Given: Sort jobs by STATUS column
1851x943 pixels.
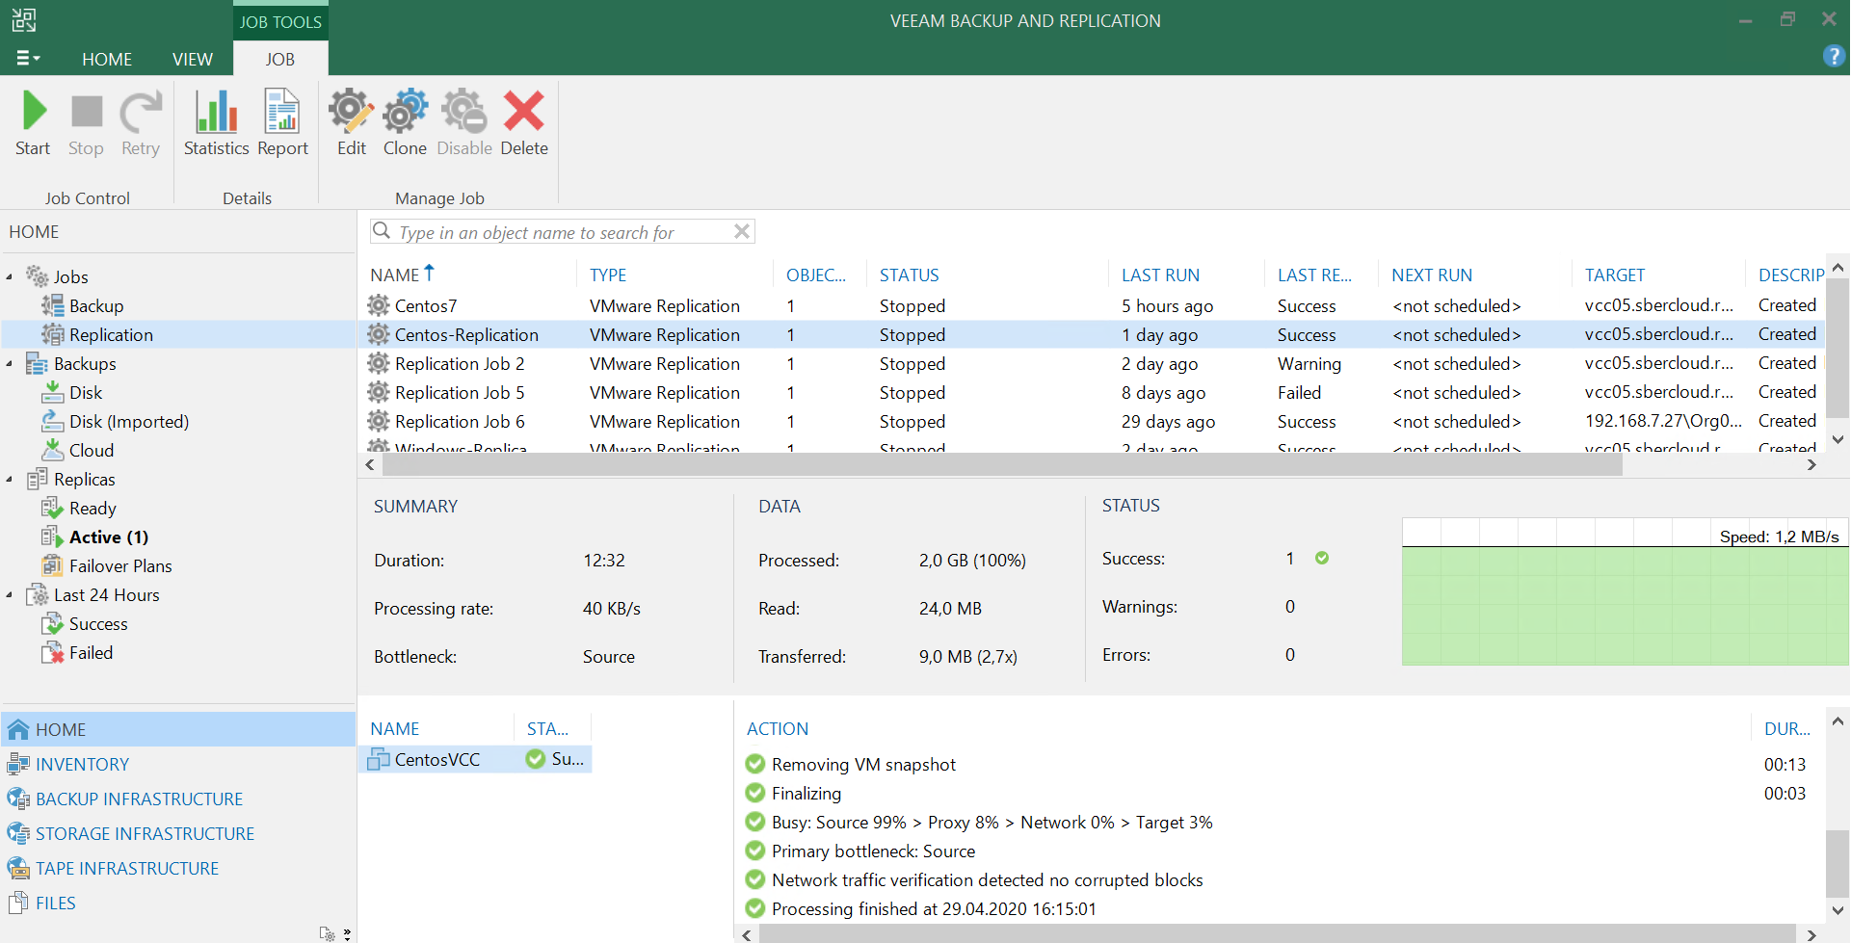Looking at the screenshot, I should click(x=909, y=275).
